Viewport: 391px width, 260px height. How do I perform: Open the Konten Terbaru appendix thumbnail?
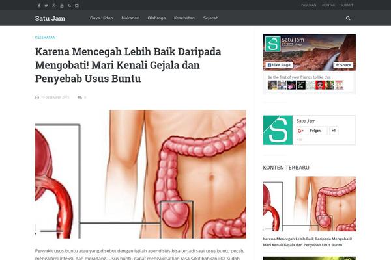point(309,203)
